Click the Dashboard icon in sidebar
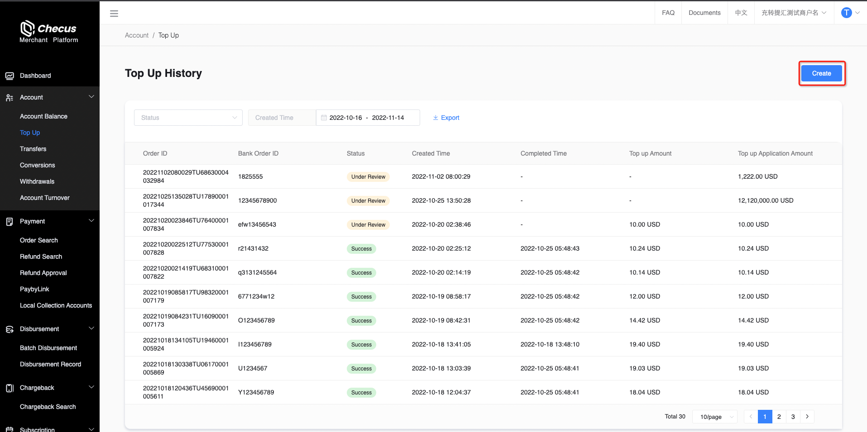This screenshot has width=867, height=432. [10, 76]
